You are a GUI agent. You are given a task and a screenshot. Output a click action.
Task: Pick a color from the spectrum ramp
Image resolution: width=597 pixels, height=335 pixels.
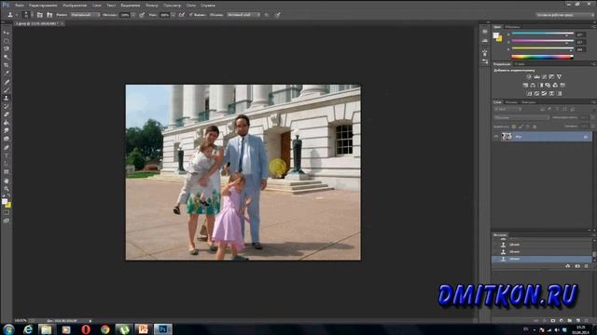click(542, 57)
